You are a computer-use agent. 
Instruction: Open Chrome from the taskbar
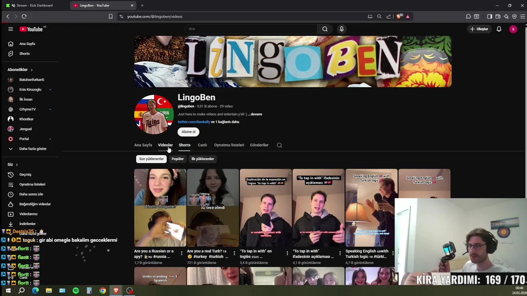[103, 291]
